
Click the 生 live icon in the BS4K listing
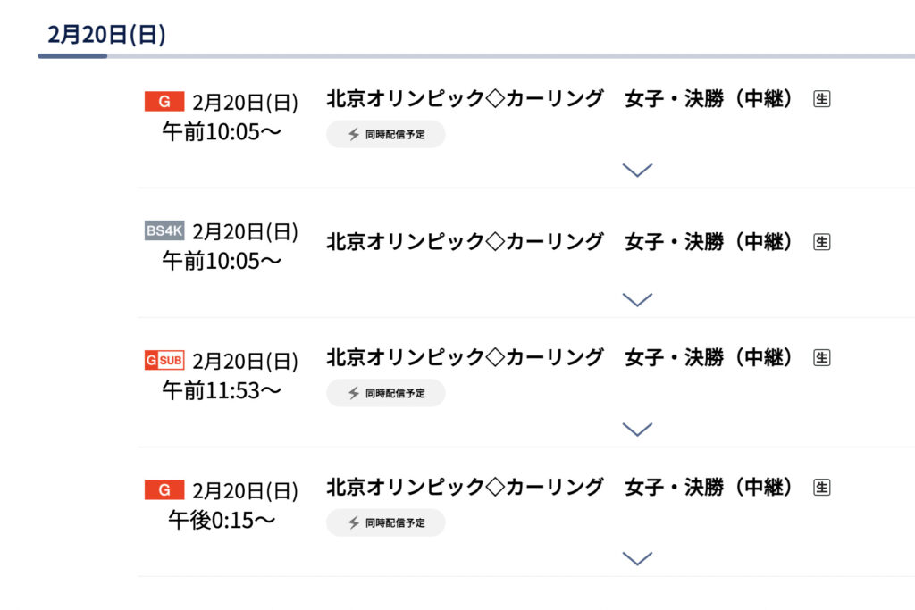click(822, 241)
